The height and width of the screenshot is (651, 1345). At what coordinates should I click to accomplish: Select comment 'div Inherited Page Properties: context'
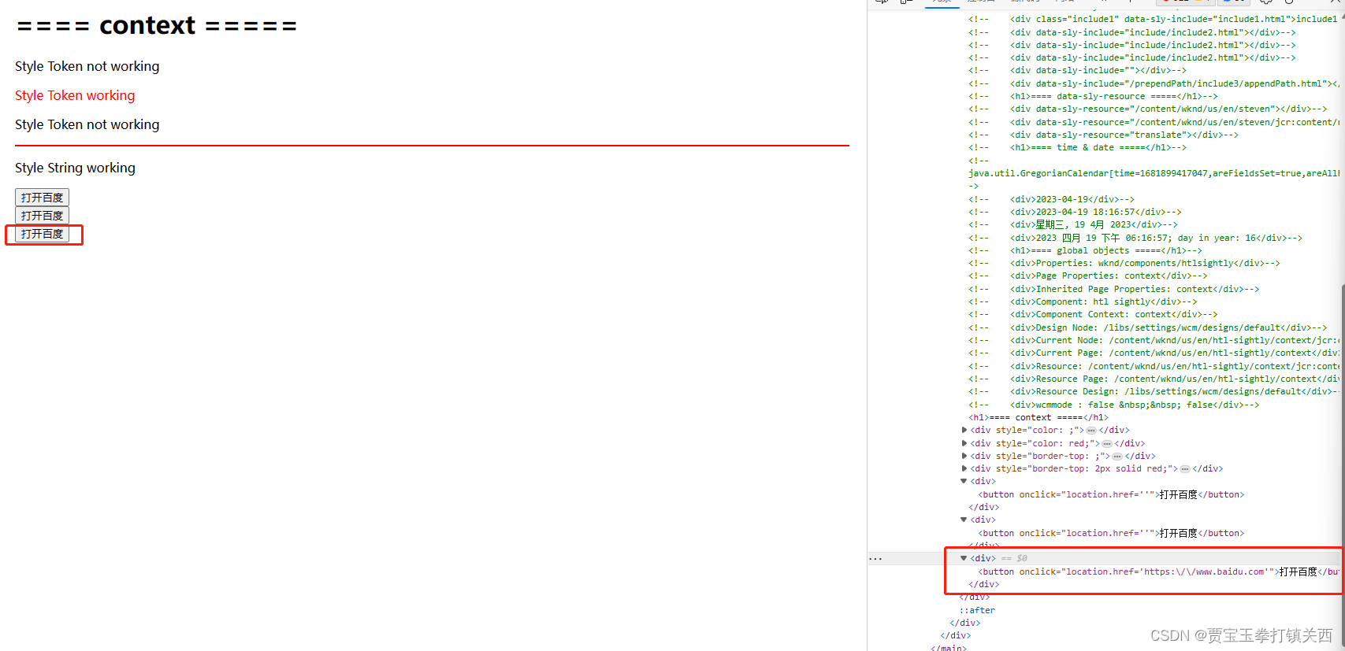1114,289
